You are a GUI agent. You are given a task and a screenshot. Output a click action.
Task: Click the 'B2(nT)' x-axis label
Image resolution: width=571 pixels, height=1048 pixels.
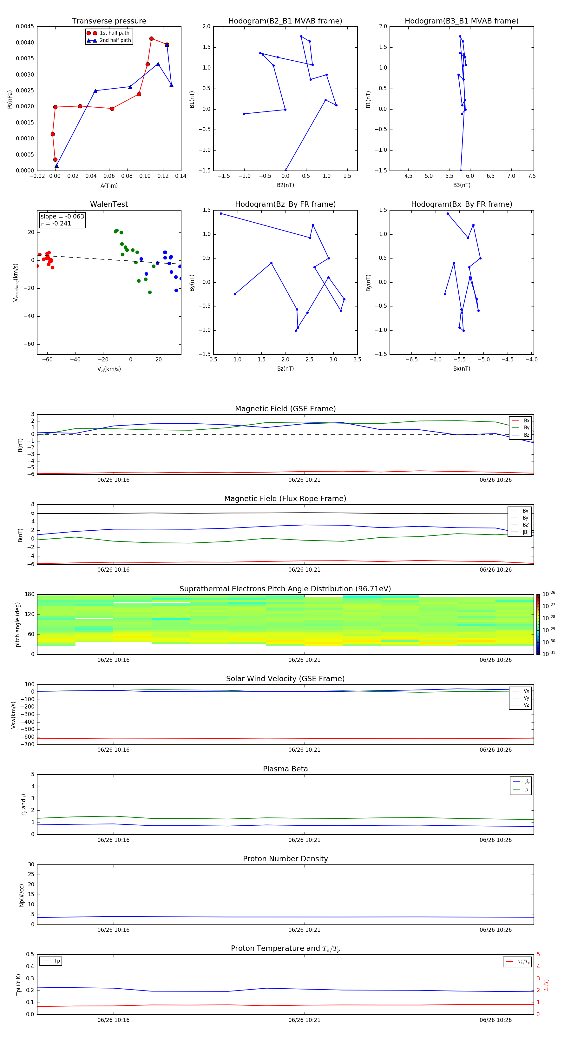coord(285,185)
